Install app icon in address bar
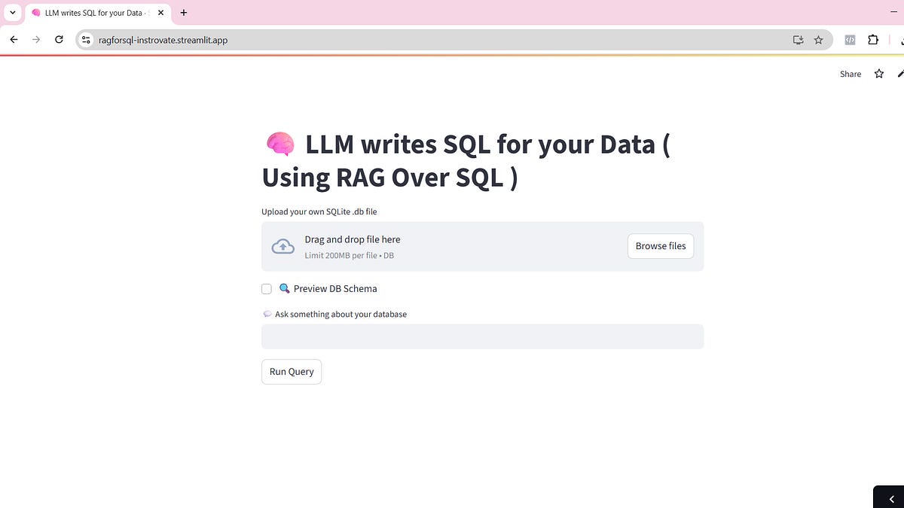 [798, 40]
